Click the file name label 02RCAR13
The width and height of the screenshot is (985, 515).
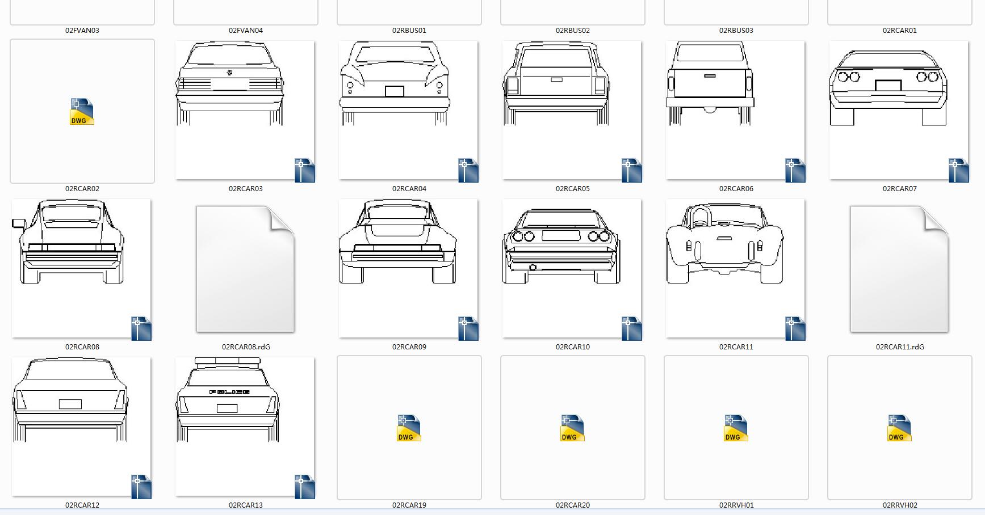(246, 505)
